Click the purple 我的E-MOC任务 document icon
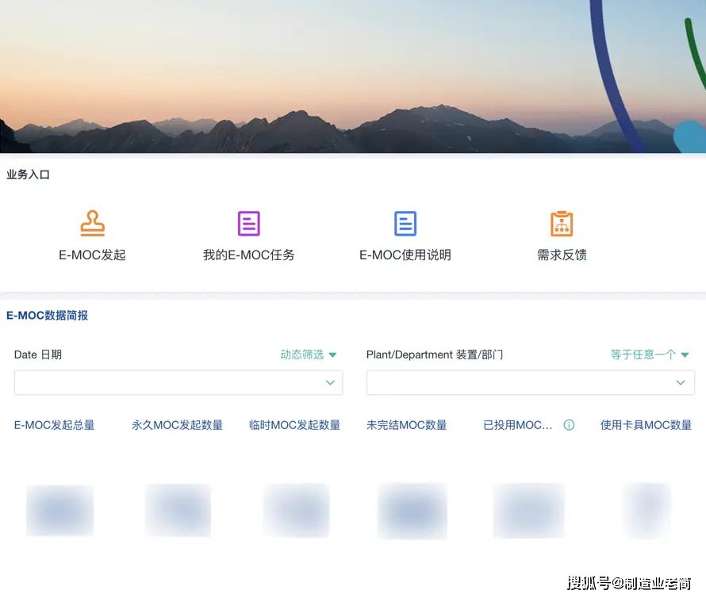The image size is (706, 598). [248, 224]
